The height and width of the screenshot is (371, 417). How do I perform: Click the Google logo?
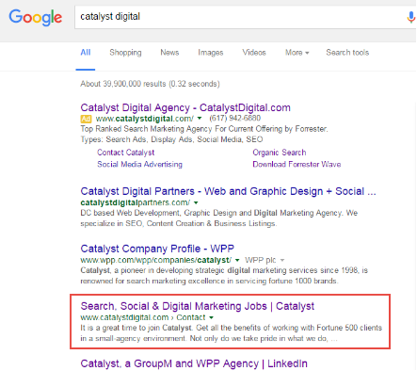pos(35,17)
